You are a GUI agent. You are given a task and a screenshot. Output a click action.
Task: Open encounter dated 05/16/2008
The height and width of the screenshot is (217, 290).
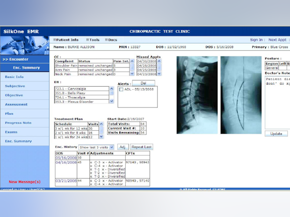click(x=66, y=158)
